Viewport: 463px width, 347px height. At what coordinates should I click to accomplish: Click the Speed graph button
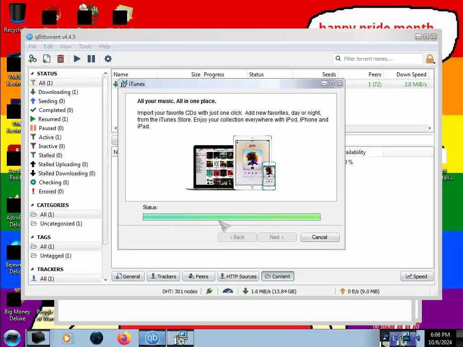[x=416, y=277]
